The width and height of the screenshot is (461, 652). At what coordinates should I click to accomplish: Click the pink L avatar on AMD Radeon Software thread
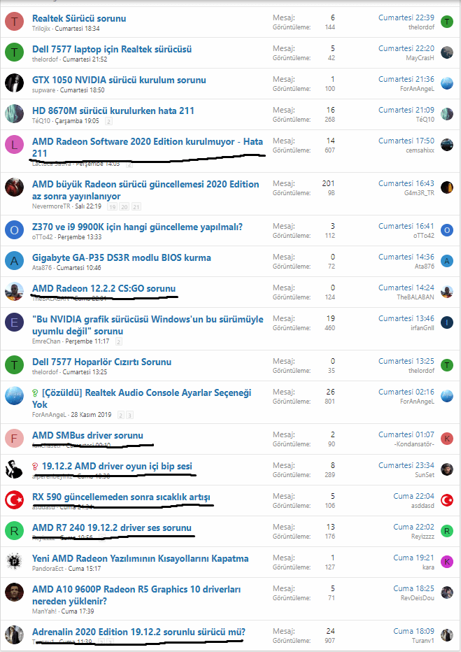tap(14, 144)
